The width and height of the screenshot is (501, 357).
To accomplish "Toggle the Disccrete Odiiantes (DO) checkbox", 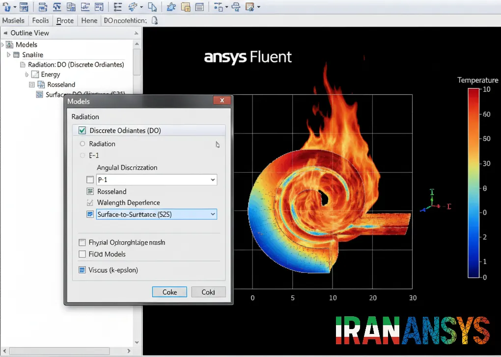I will pyautogui.click(x=82, y=130).
